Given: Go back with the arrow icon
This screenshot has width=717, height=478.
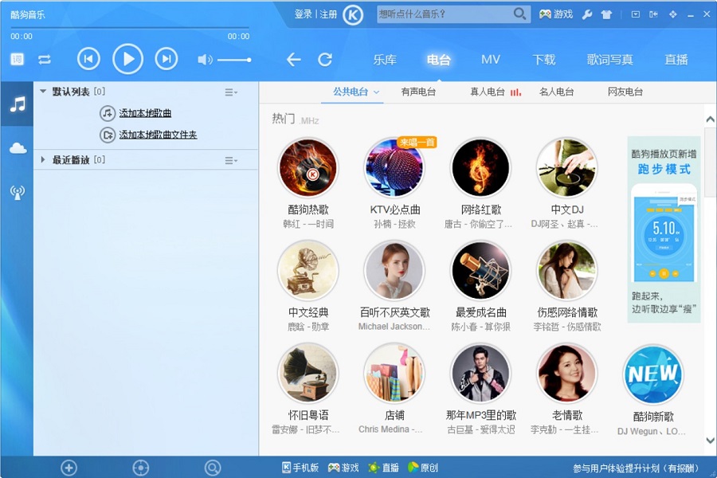Looking at the screenshot, I should pos(293,60).
